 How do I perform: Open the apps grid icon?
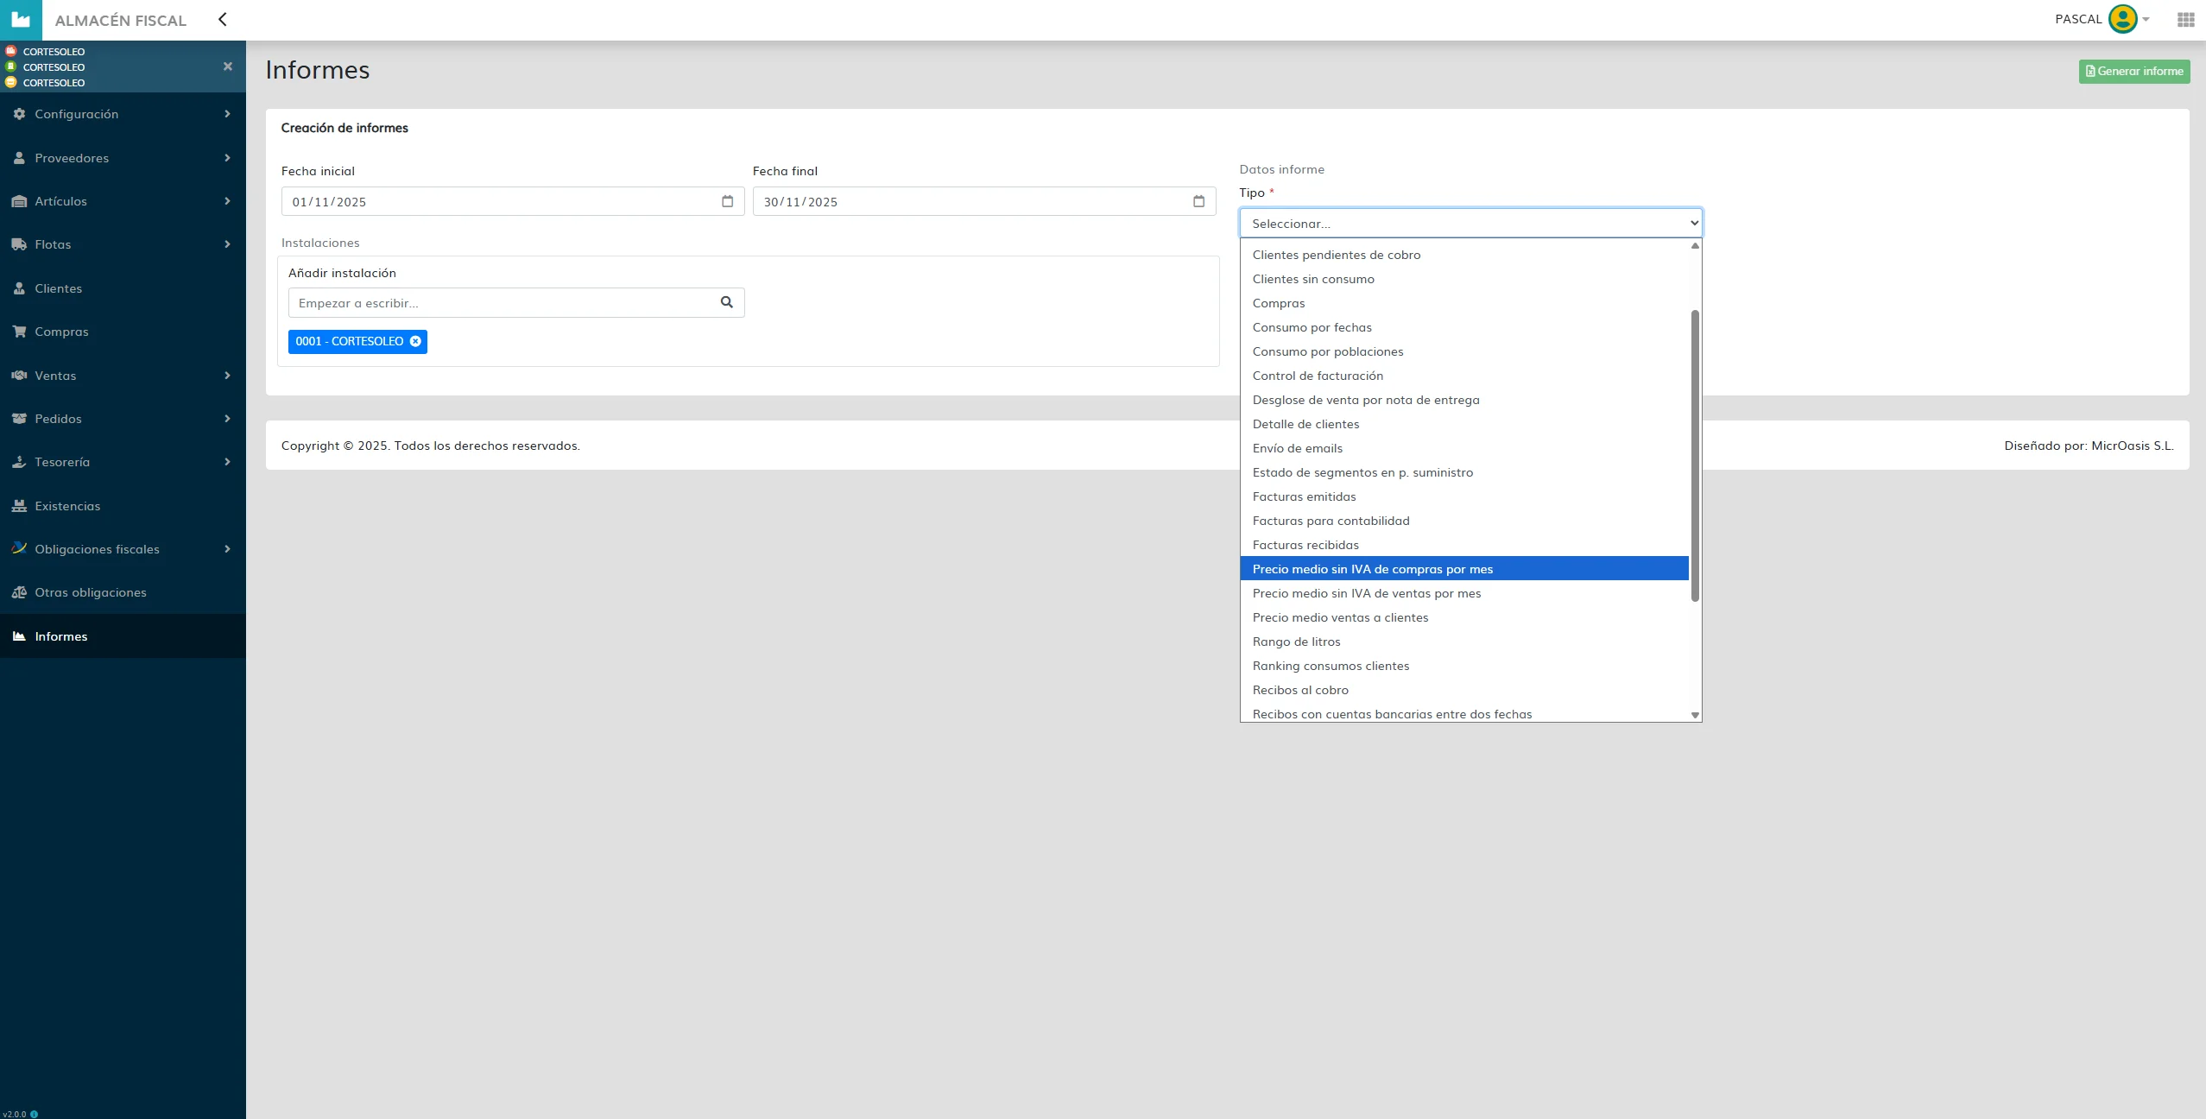tap(2185, 19)
